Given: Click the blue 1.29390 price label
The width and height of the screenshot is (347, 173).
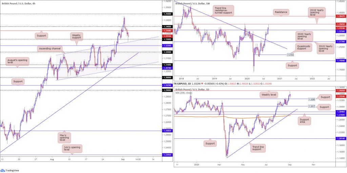Looking at the screenshot, I should (x=167, y=85).
